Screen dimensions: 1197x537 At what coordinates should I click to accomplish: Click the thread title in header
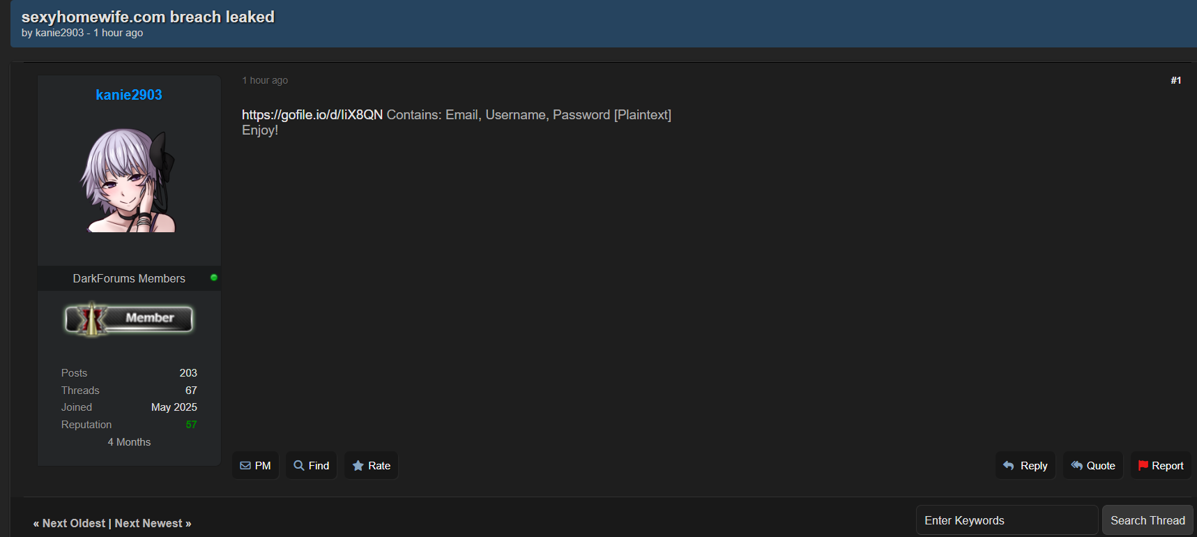pos(148,17)
